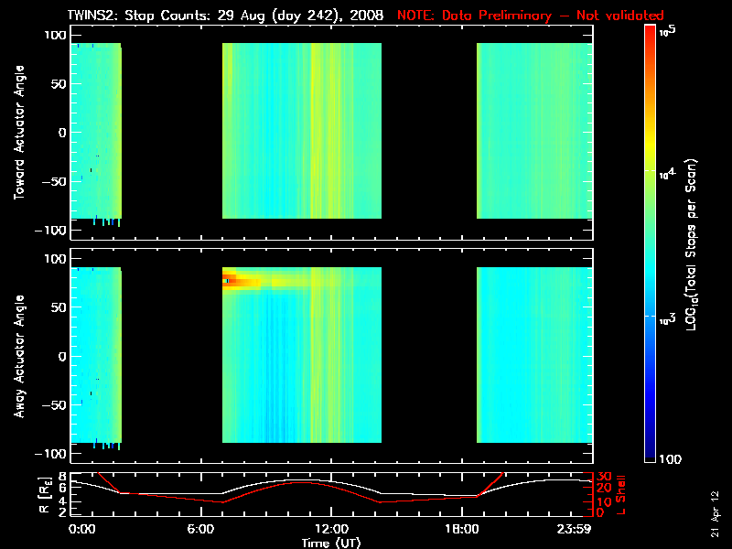Click the "0" tick of Toward Actuator axis
Screen dimensions: 732x549
62,133
